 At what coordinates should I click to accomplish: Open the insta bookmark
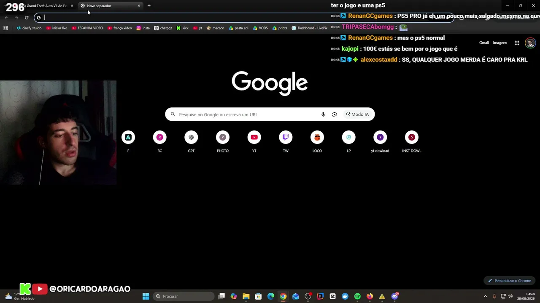143,28
